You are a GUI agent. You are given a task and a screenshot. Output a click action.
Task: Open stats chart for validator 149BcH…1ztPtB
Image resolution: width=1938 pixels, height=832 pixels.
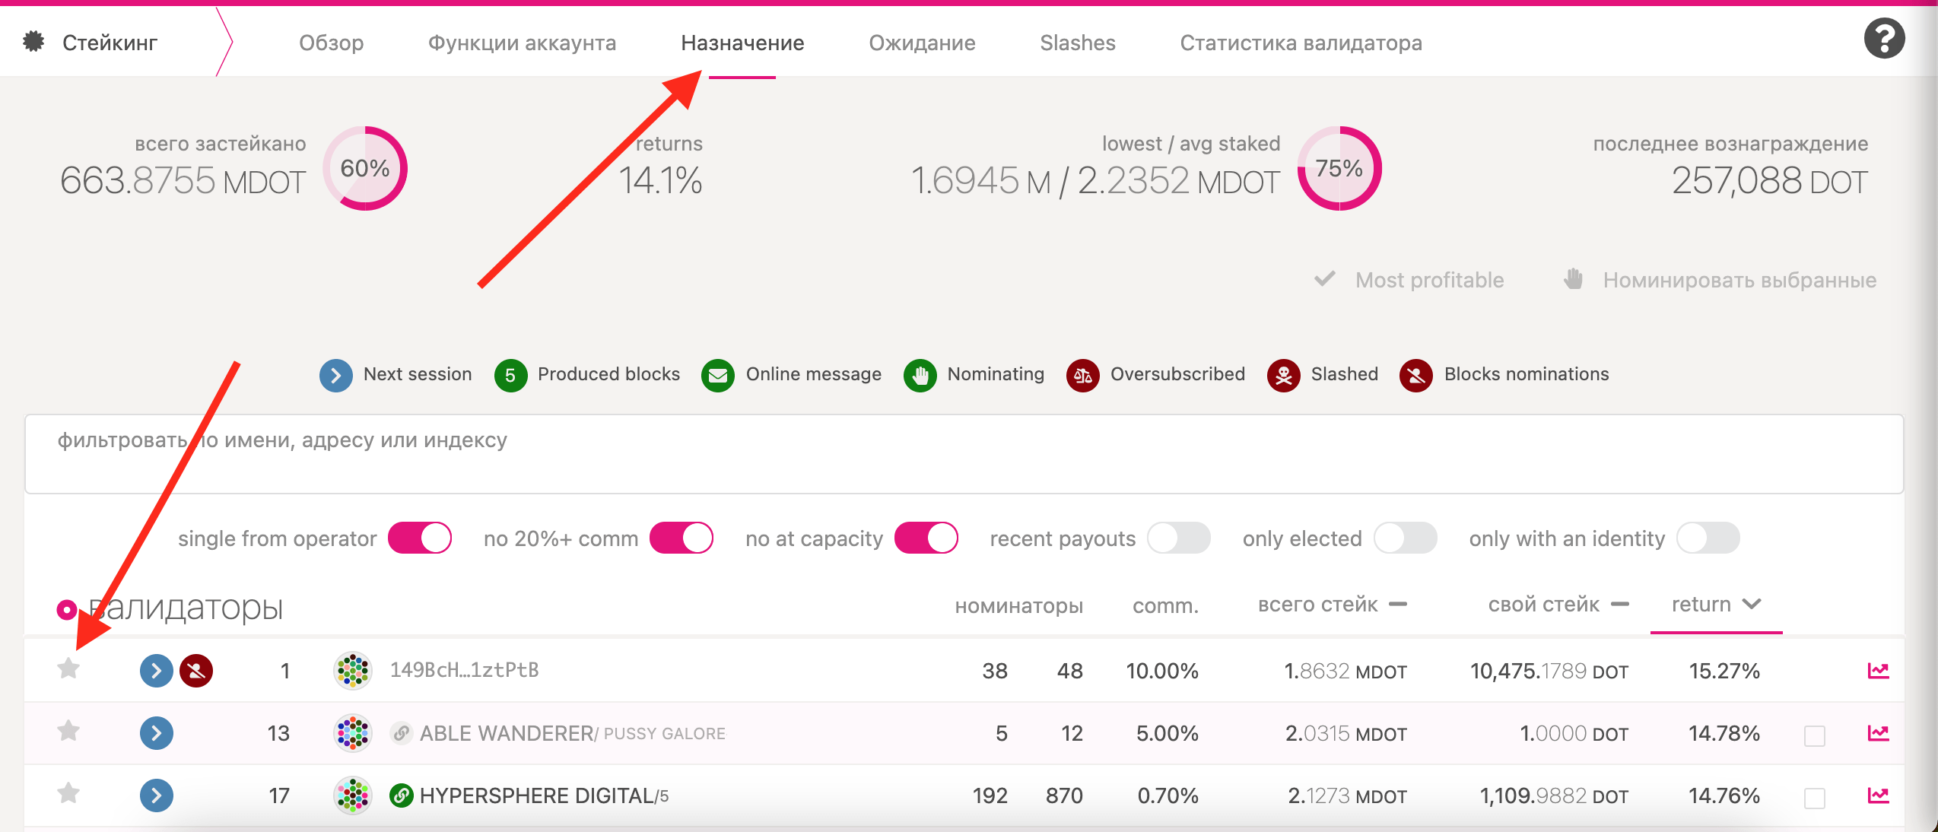[x=1878, y=671]
